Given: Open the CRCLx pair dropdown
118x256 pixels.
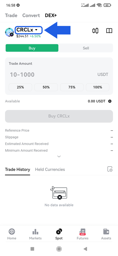Looking at the screenshot, I should tap(29, 30).
